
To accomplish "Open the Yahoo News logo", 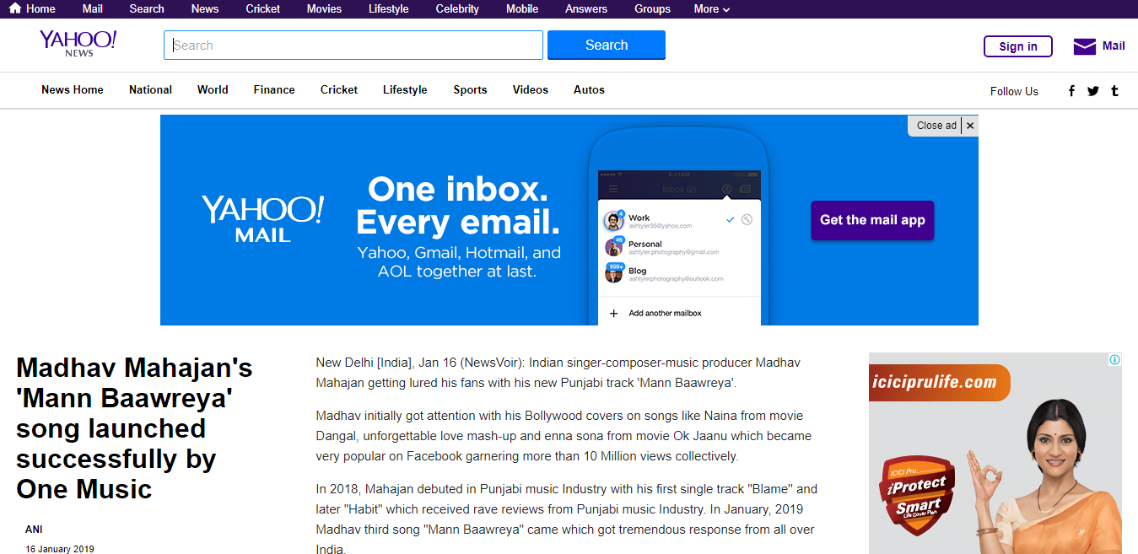I will [x=78, y=44].
